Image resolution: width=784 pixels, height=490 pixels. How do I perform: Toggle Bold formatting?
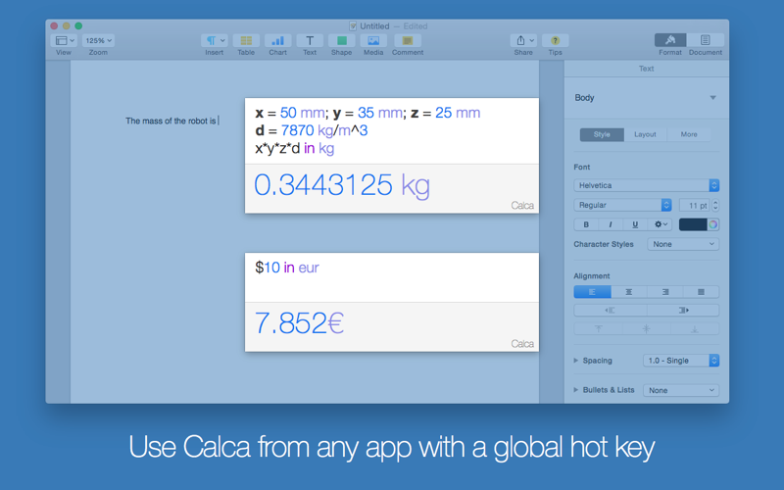coord(586,224)
